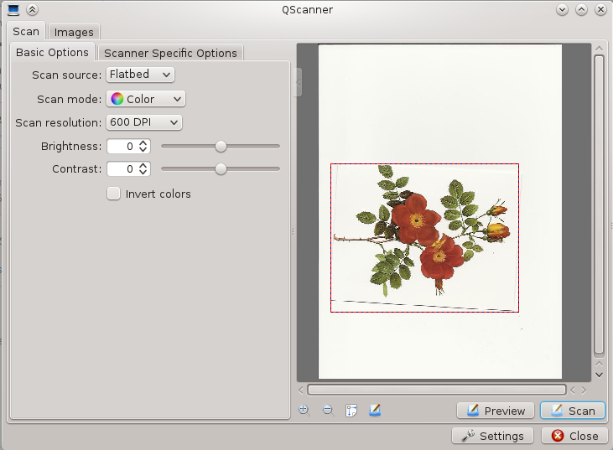
Task: Zoom out of the scan preview
Action: (x=328, y=410)
